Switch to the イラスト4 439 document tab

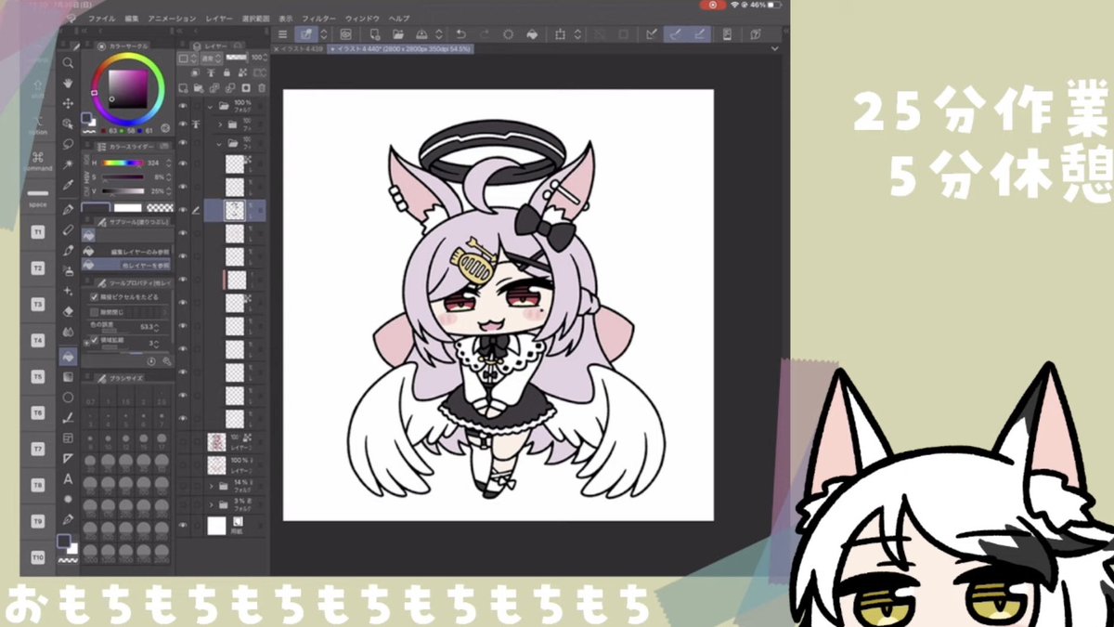(299, 47)
